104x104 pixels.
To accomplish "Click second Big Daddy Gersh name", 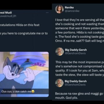I will pos(76,81).
